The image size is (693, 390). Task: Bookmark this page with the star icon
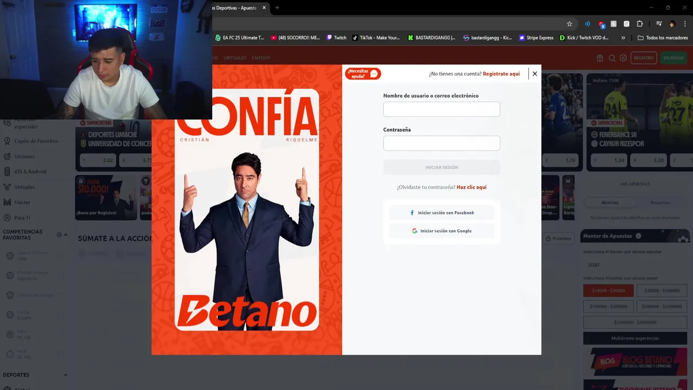[x=570, y=24]
